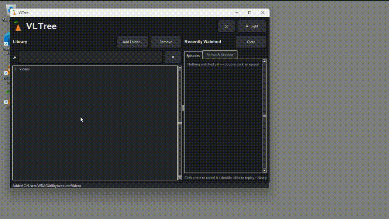Click VLTree title bar icon
Viewport: 389px width, 219px height.
(14, 13)
